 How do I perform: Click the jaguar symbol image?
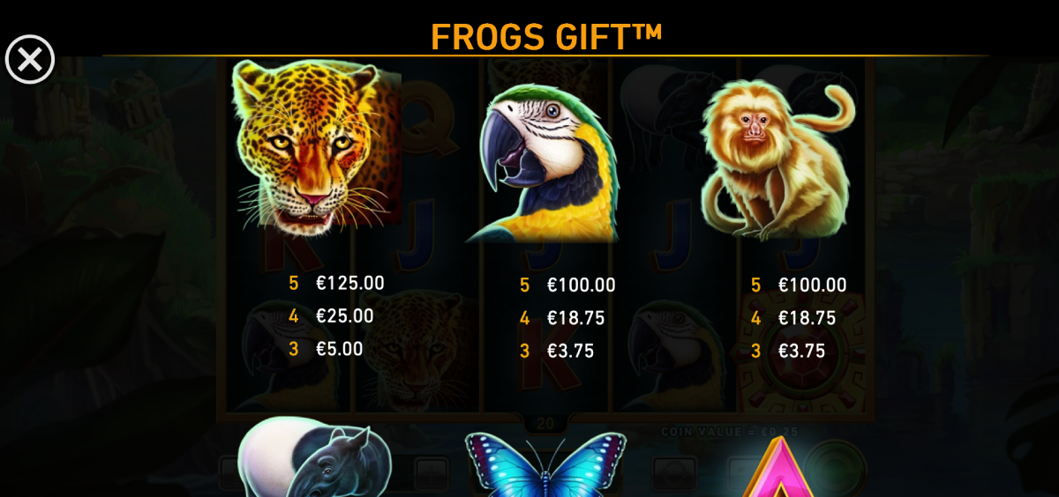(315, 145)
